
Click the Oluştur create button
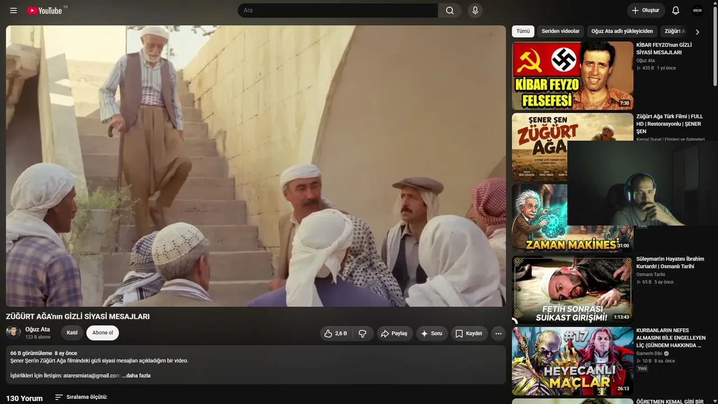pos(646,11)
